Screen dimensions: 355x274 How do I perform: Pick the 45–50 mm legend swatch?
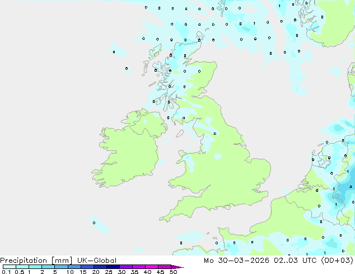click(165, 267)
